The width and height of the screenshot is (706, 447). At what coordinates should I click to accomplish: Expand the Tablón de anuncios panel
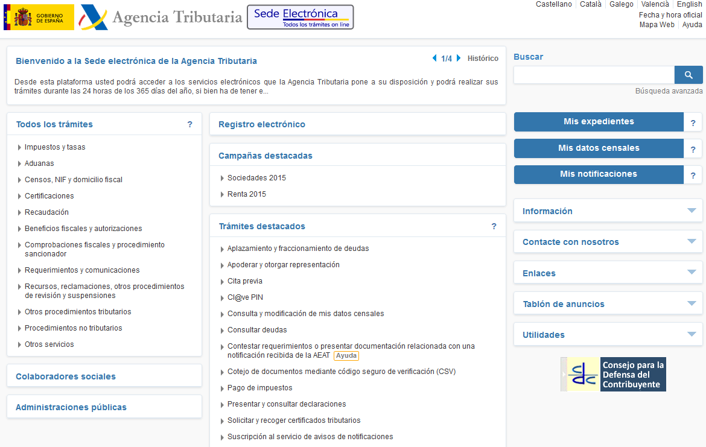pyautogui.click(x=608, y=304)
